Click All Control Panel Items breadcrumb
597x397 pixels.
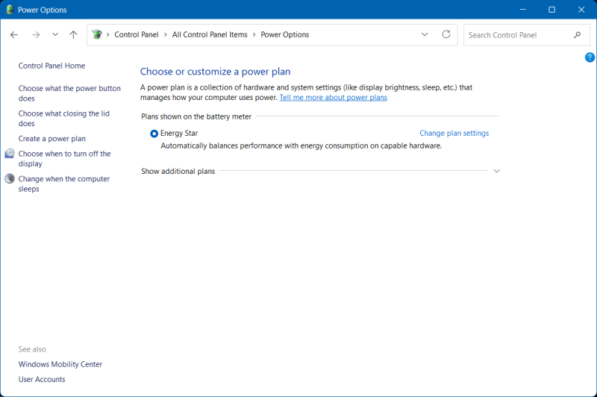[x=209, y=35]
